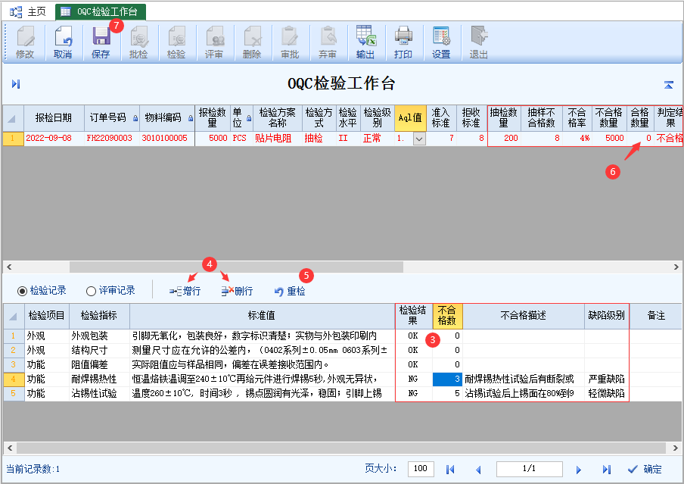Click the row selector numbered 1 in upper grid
Image resolution: width=684 pixels, height=484 pixels.
point(13,139)
